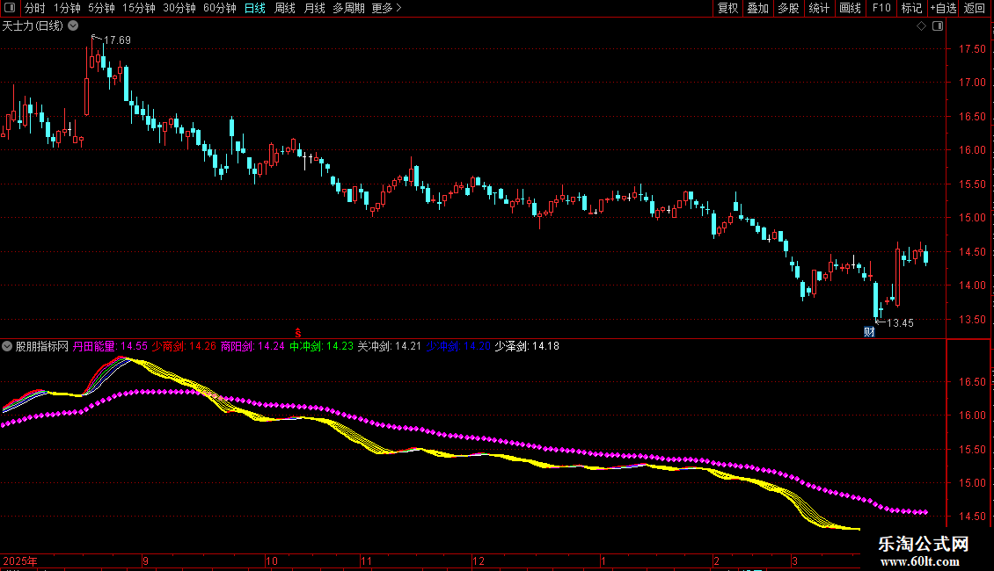Select the 60分钟 period tab
Image resolution: width=994 pixels, height=571 pixels.
[219, 8]
